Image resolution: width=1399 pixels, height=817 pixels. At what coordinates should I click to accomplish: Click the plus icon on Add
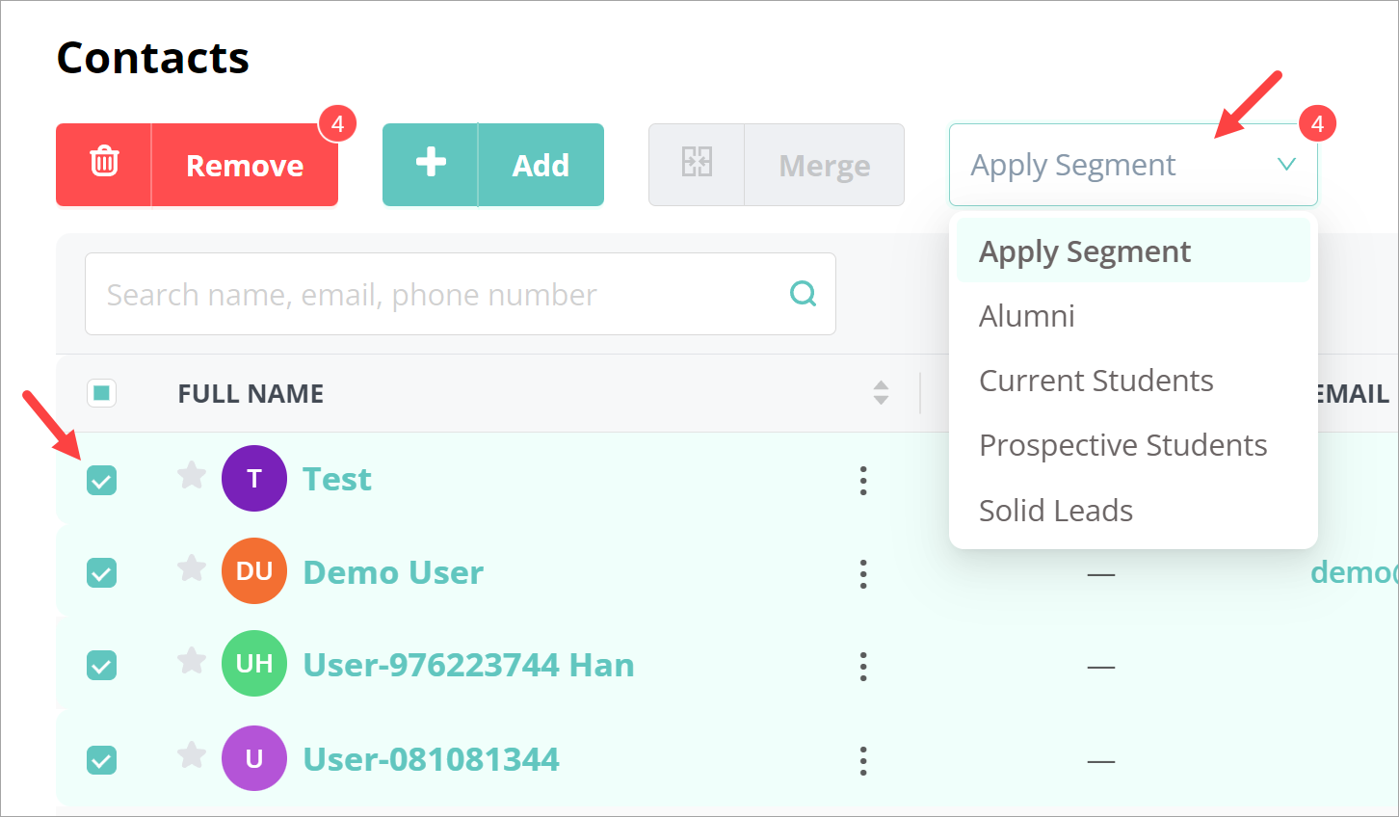[x=431, y=162]
